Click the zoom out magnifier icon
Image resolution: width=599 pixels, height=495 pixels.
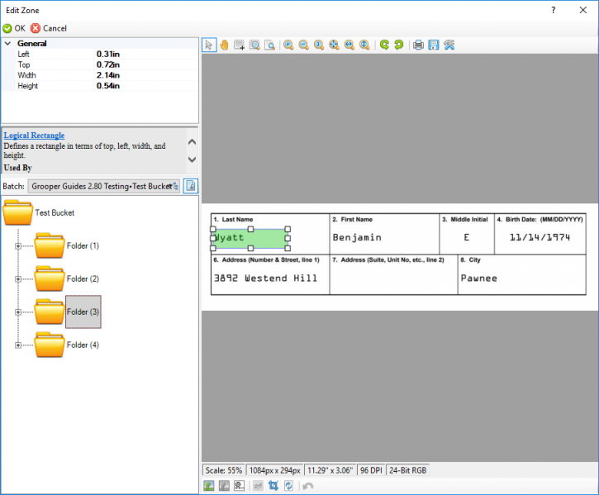(303, 45)
